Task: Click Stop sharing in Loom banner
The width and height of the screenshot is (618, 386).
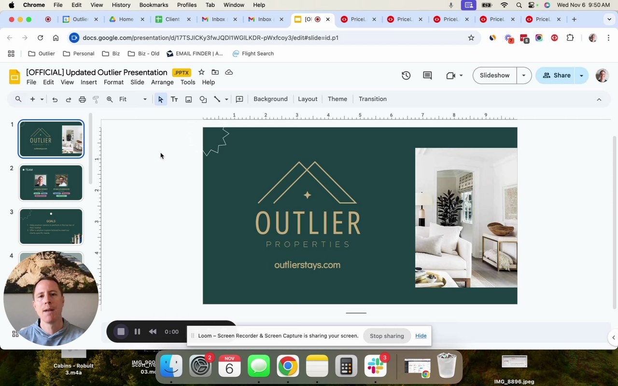Action: coord(387,336)
